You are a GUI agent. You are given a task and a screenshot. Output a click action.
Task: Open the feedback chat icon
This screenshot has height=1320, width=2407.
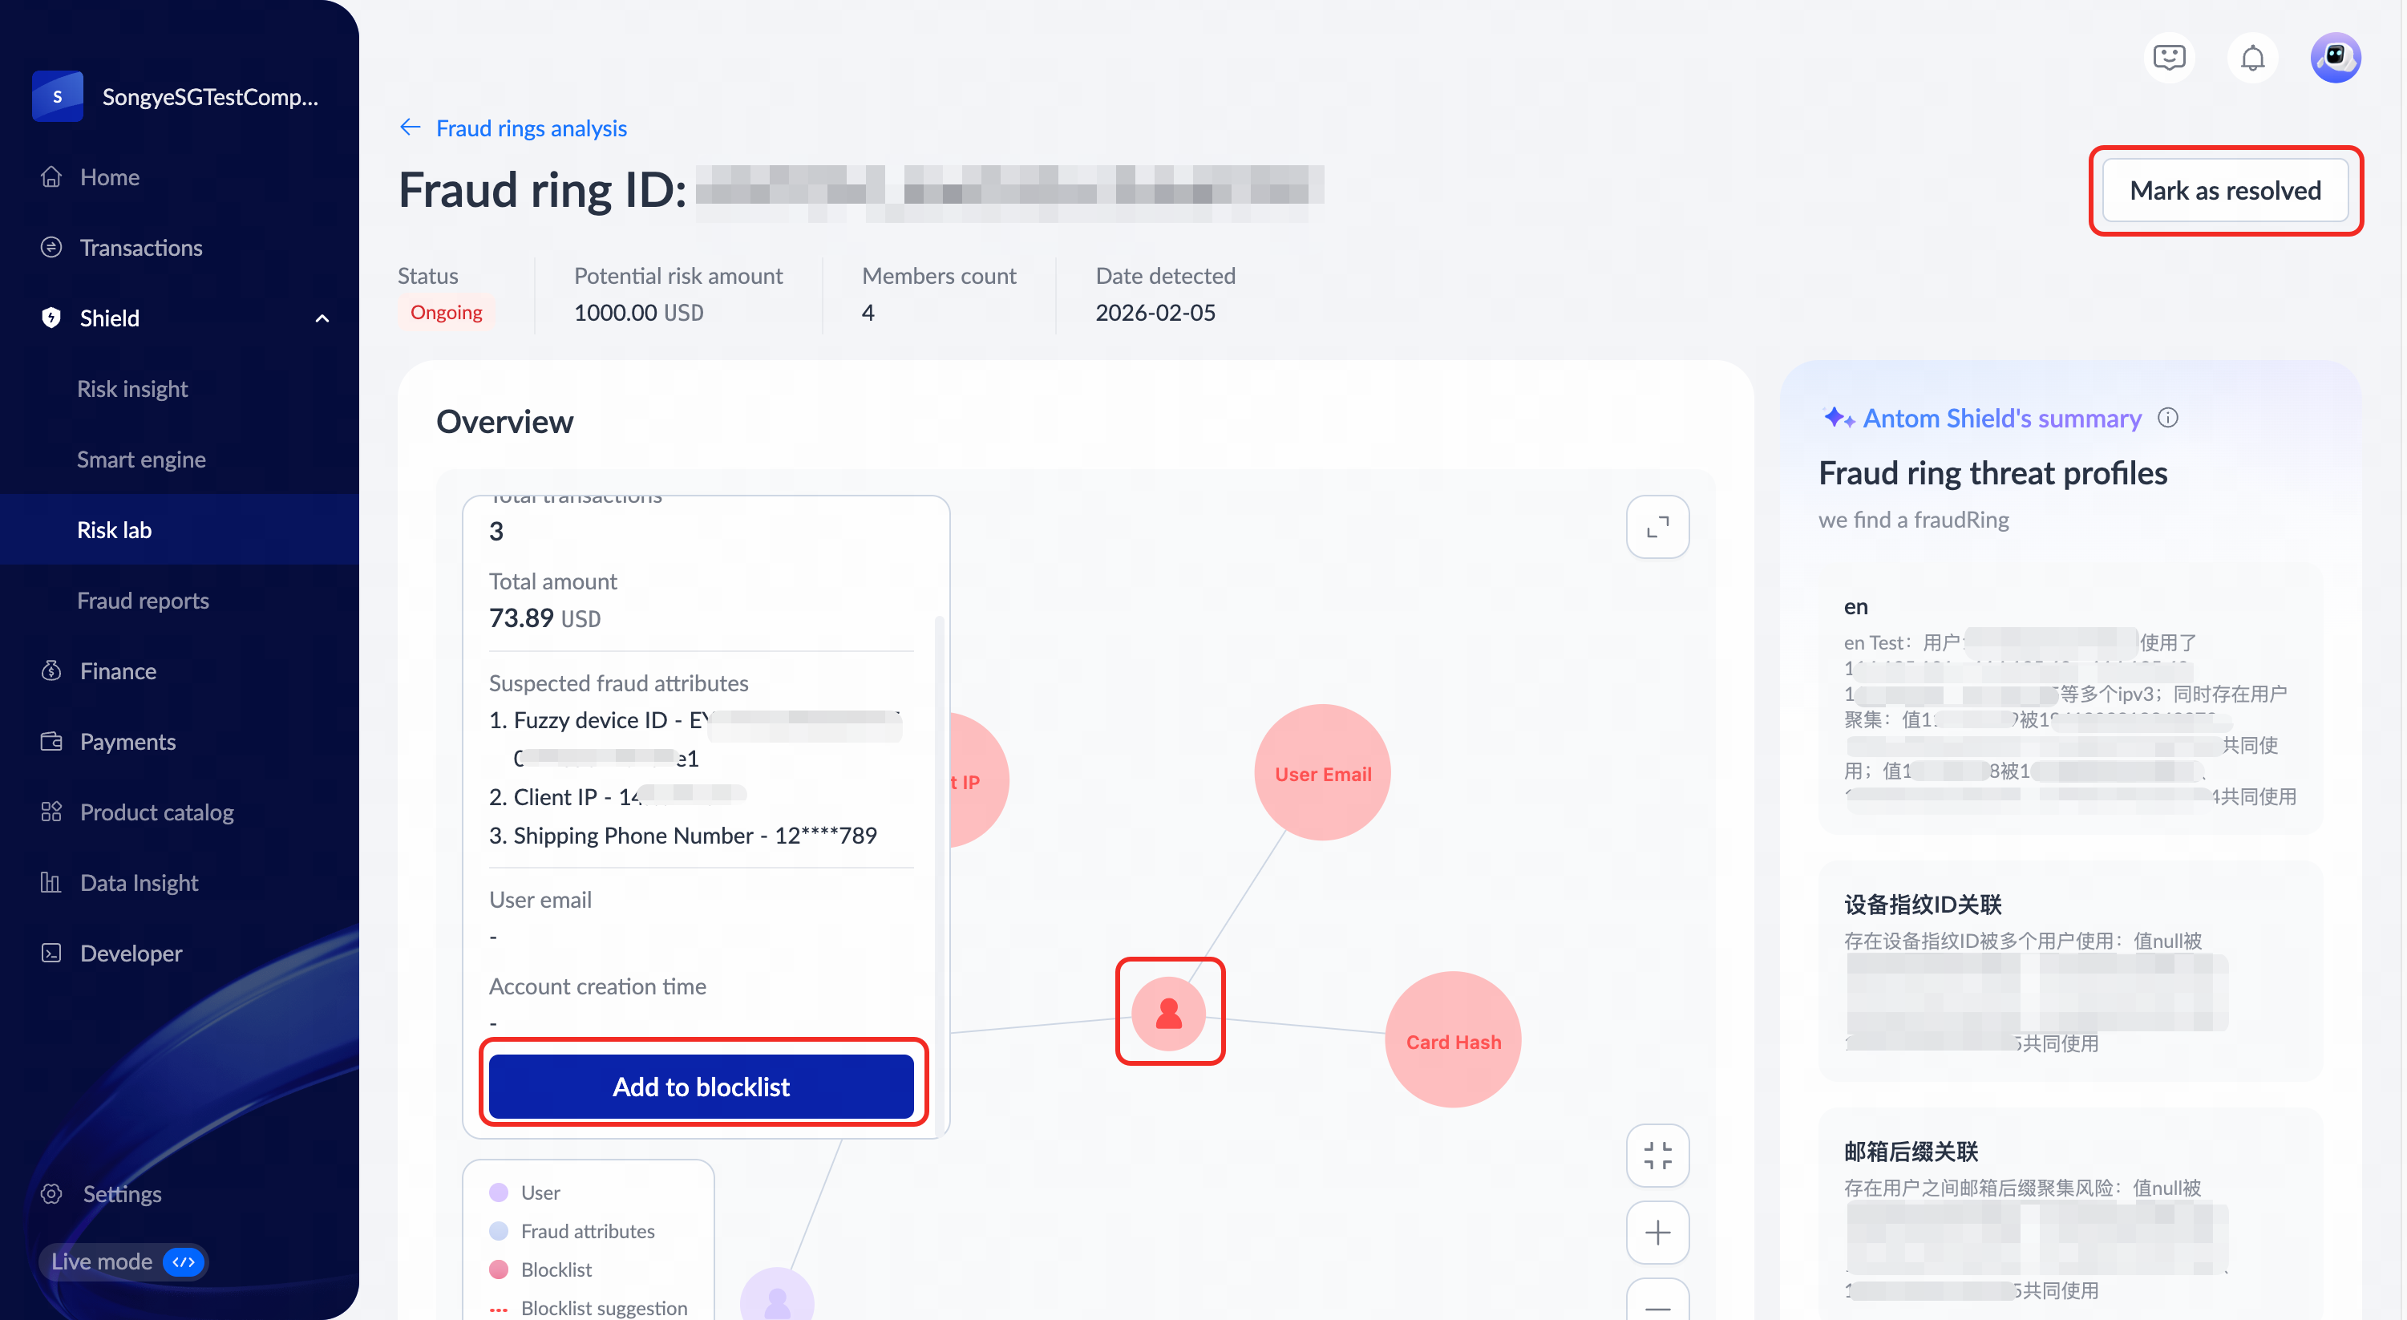click(x=2169, y=58)
